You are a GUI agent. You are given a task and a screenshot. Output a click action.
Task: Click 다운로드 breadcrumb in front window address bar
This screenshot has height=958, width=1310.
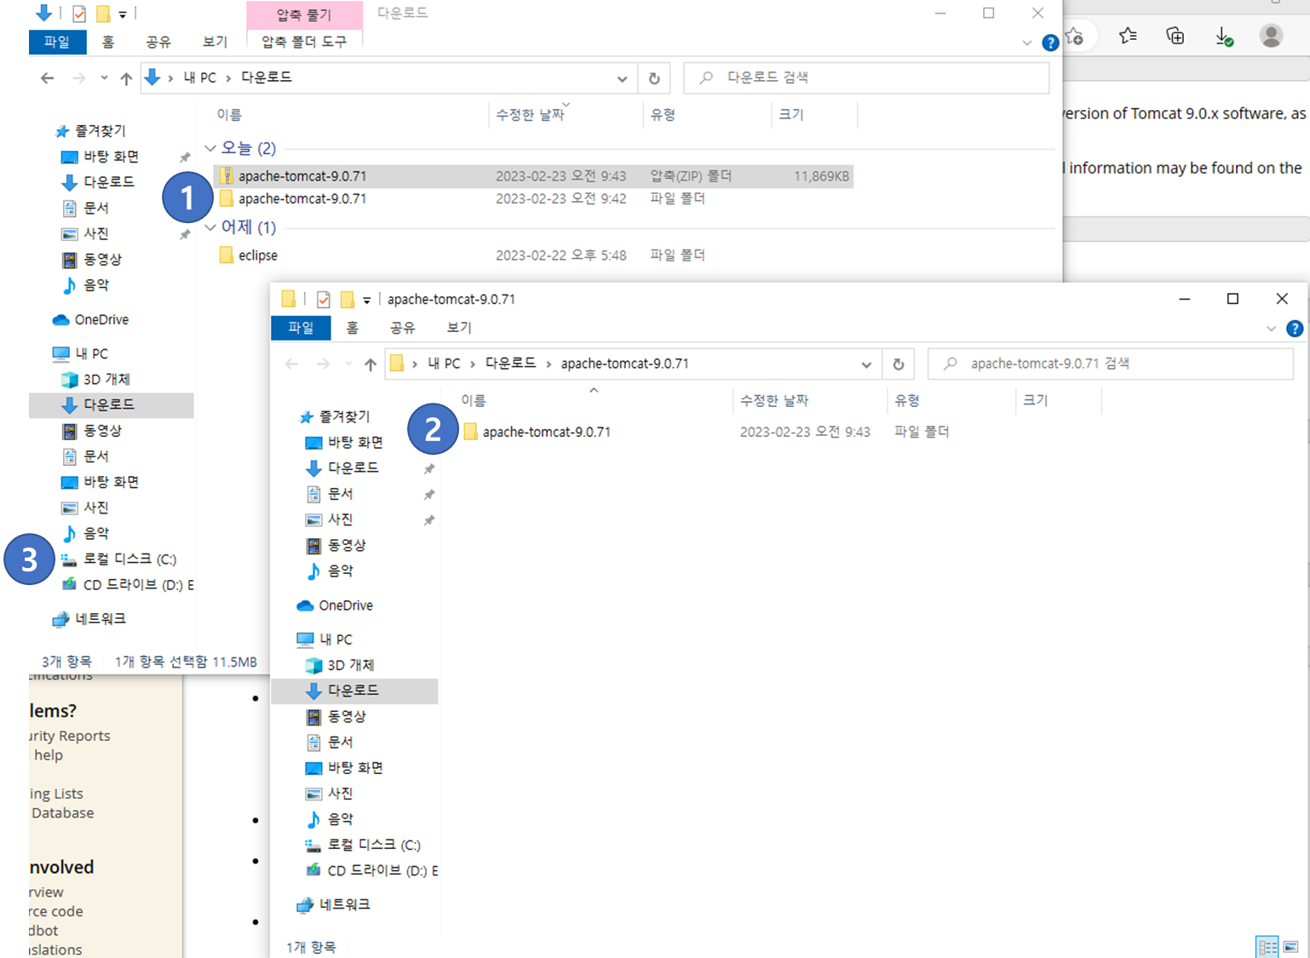tap(510, 364)
